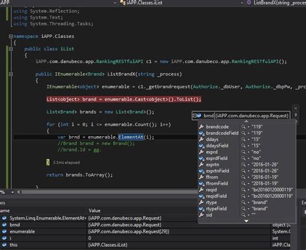The image size is (306, 250).
Task: Click the wrench icon beside exprd
Action: coord(201,152)
